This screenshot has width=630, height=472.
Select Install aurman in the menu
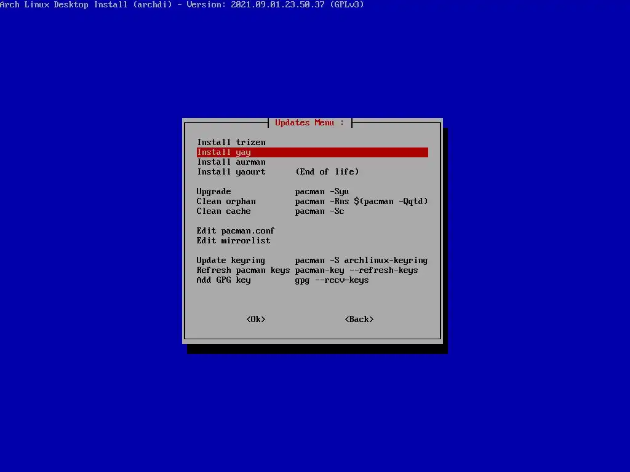[312, 162]
